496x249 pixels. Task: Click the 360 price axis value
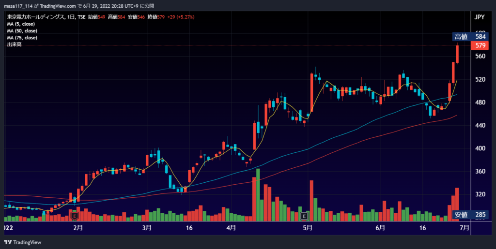point(480,171)
